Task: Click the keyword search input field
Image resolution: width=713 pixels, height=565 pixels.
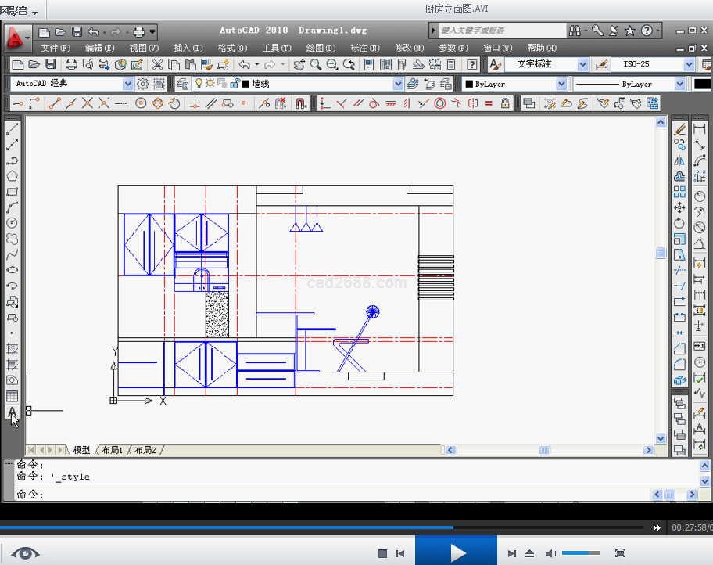Action: coord(500,31)
